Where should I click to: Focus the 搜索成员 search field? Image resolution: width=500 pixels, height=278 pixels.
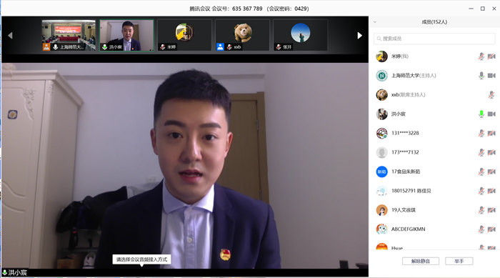[434, 39]
